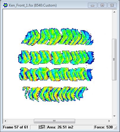Close the Ken_Front_1.fsx window

coord(112,5)
